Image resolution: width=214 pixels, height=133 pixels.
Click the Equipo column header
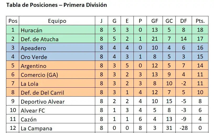(x=57, y=21)
